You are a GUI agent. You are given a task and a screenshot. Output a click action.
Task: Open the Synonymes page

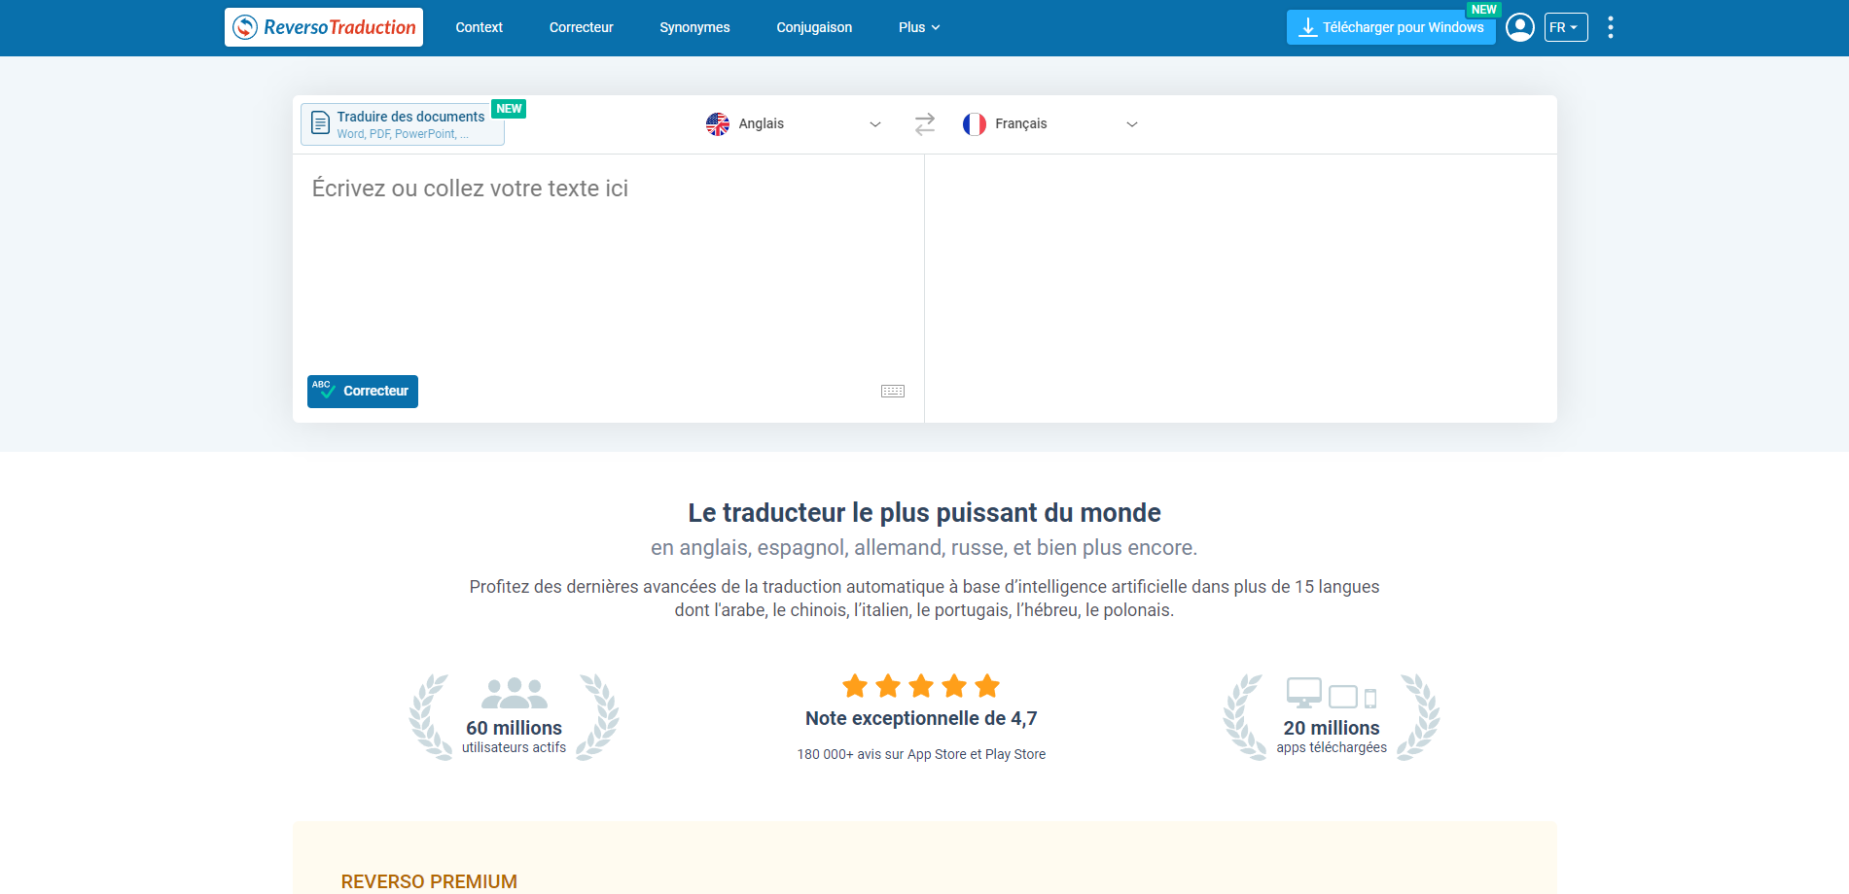pyautogui.click(x=694, y=27)
